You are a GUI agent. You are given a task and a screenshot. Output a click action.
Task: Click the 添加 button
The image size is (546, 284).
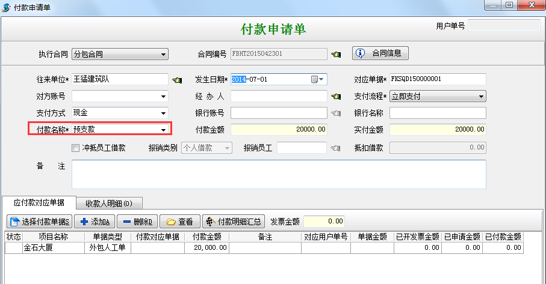click(x=95, y=222)
